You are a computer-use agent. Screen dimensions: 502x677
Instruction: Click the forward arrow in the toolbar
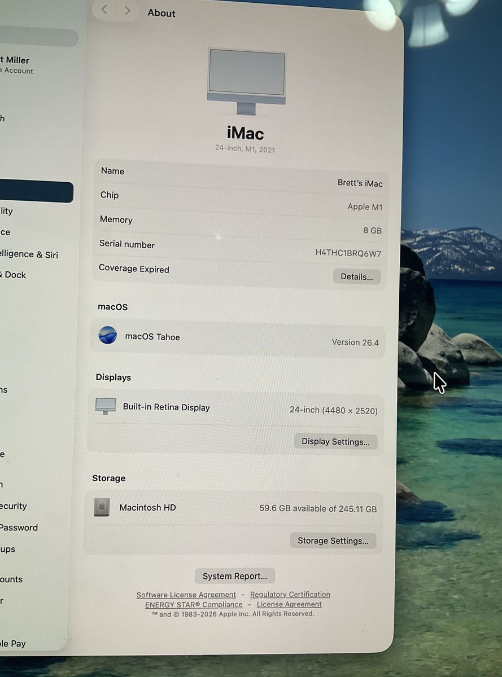coord(128,11)
